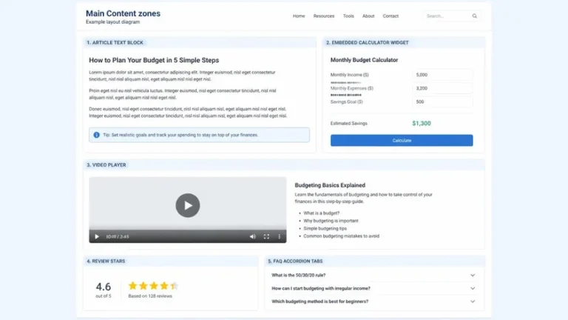Click the large center play button on video
This screenshot has width=568, height=320.
pos(188,205)
